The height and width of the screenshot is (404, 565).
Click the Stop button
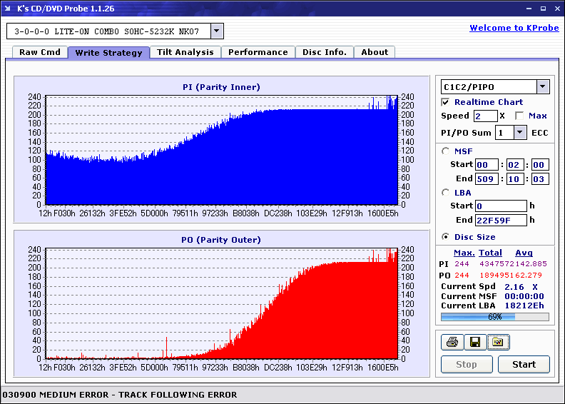pyautogui.click(x=467, y=364)
